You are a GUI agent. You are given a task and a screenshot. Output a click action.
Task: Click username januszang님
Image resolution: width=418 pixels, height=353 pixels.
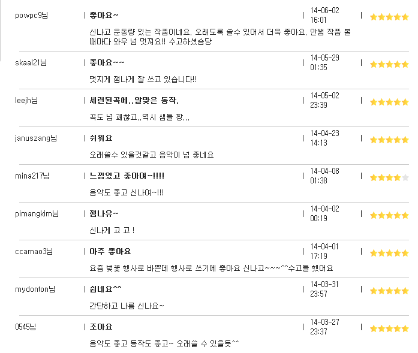[x=35, y=138]
